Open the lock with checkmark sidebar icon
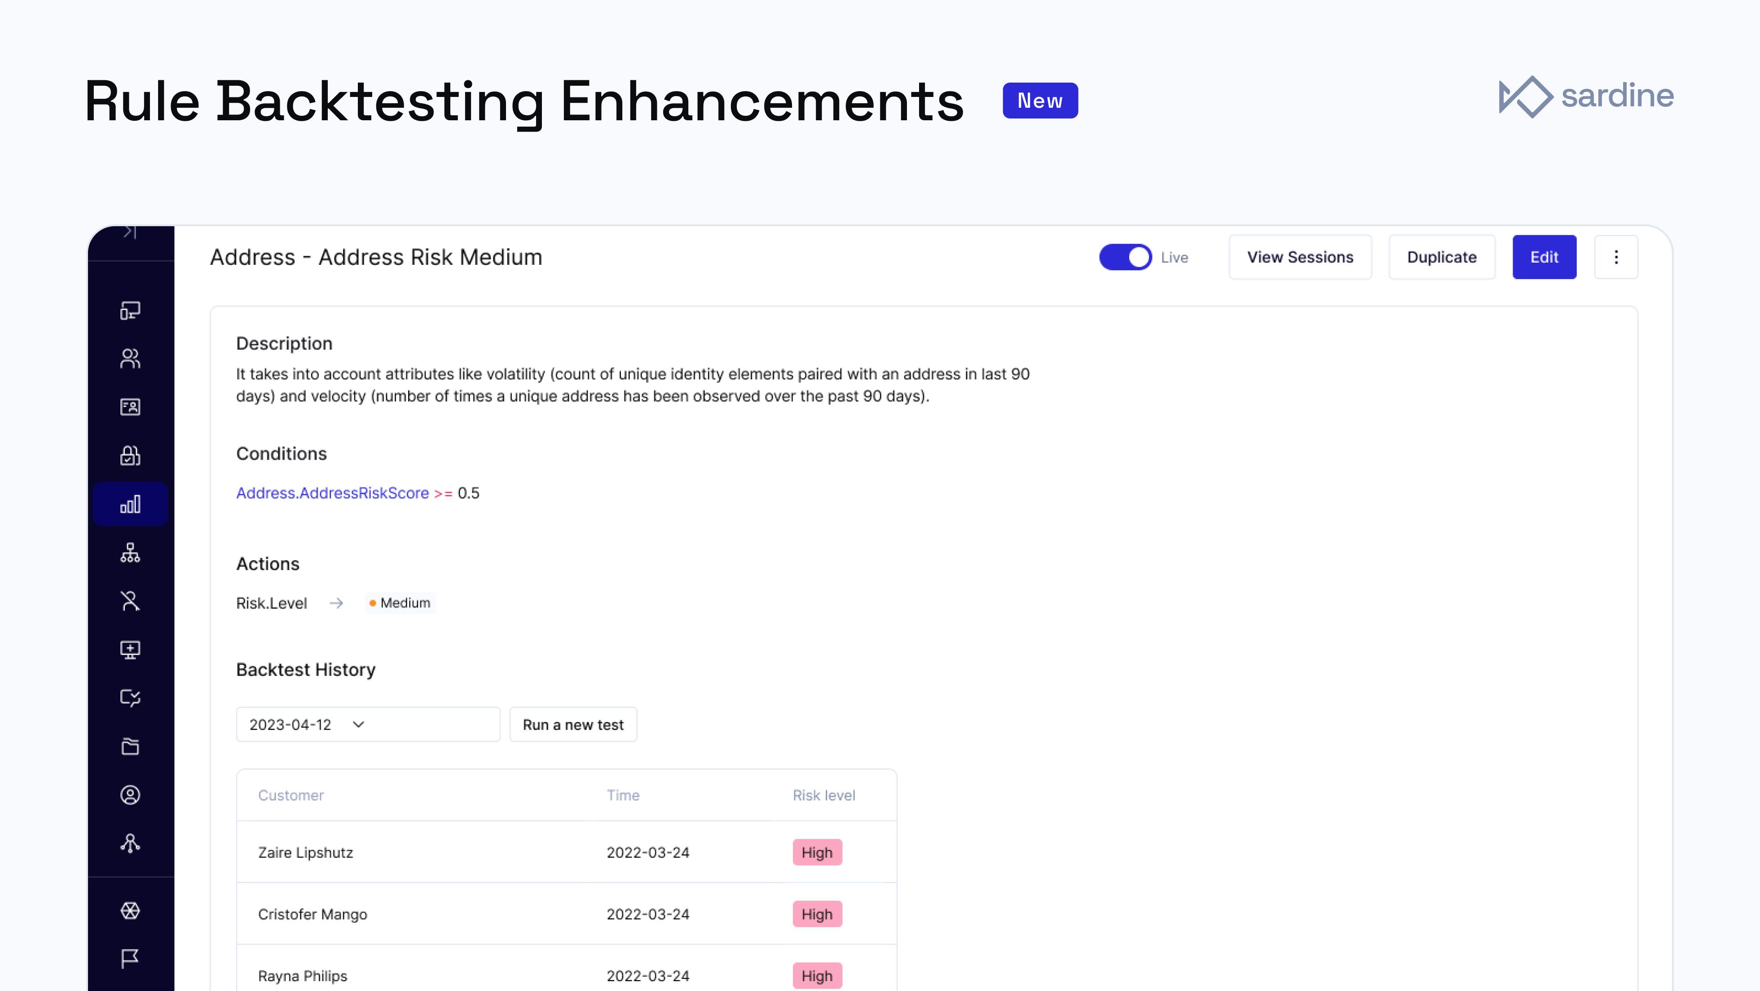The width and height of the screenshot is (1760, 991). tap(130, 456)
